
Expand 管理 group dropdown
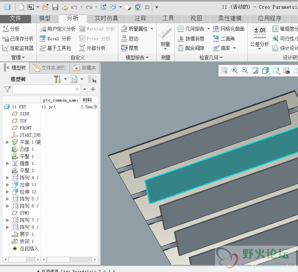(18, 57)
